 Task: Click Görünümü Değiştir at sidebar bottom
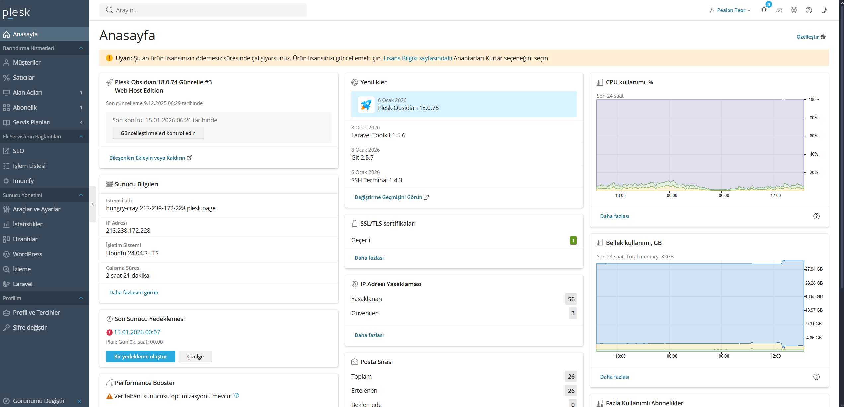pos(39,401)
